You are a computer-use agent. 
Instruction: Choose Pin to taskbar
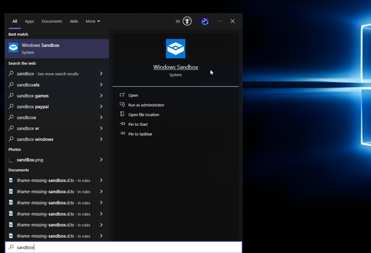click(x=140, y=134)
